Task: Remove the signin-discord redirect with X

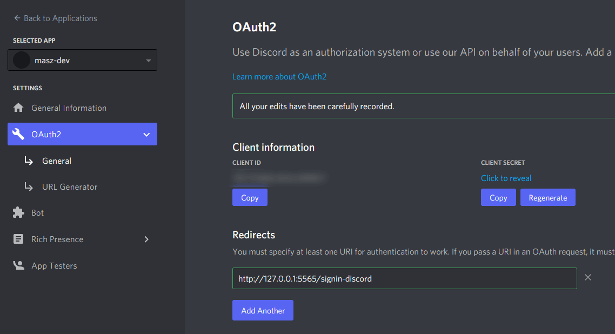Action: tap(588, 278)
